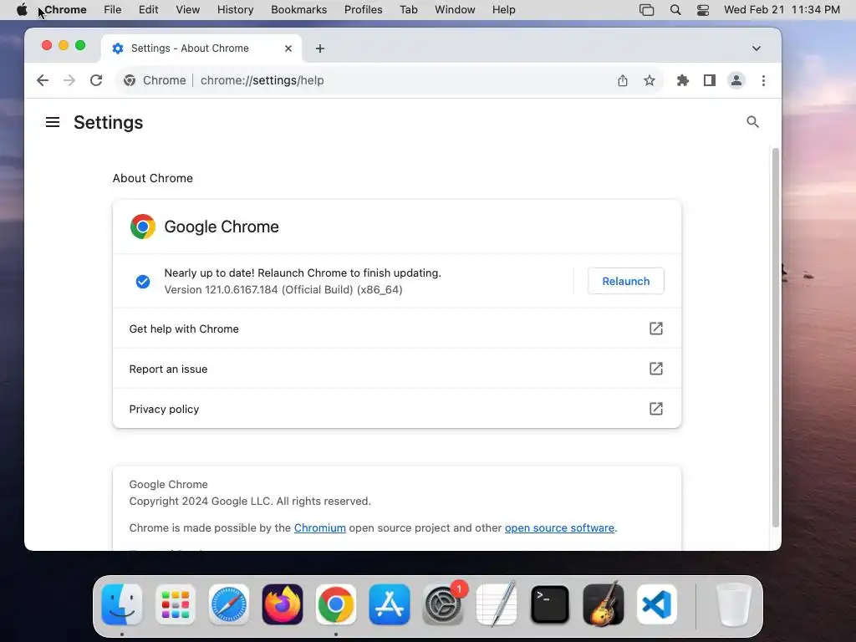Open the Extensions puzzle icon
The height and width of the screenshot is (642, 856).
[682, 81]
